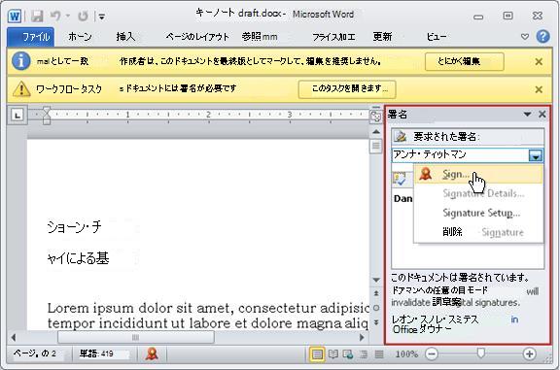Click the このタスクを開きます button

click(x=347, y=88)
